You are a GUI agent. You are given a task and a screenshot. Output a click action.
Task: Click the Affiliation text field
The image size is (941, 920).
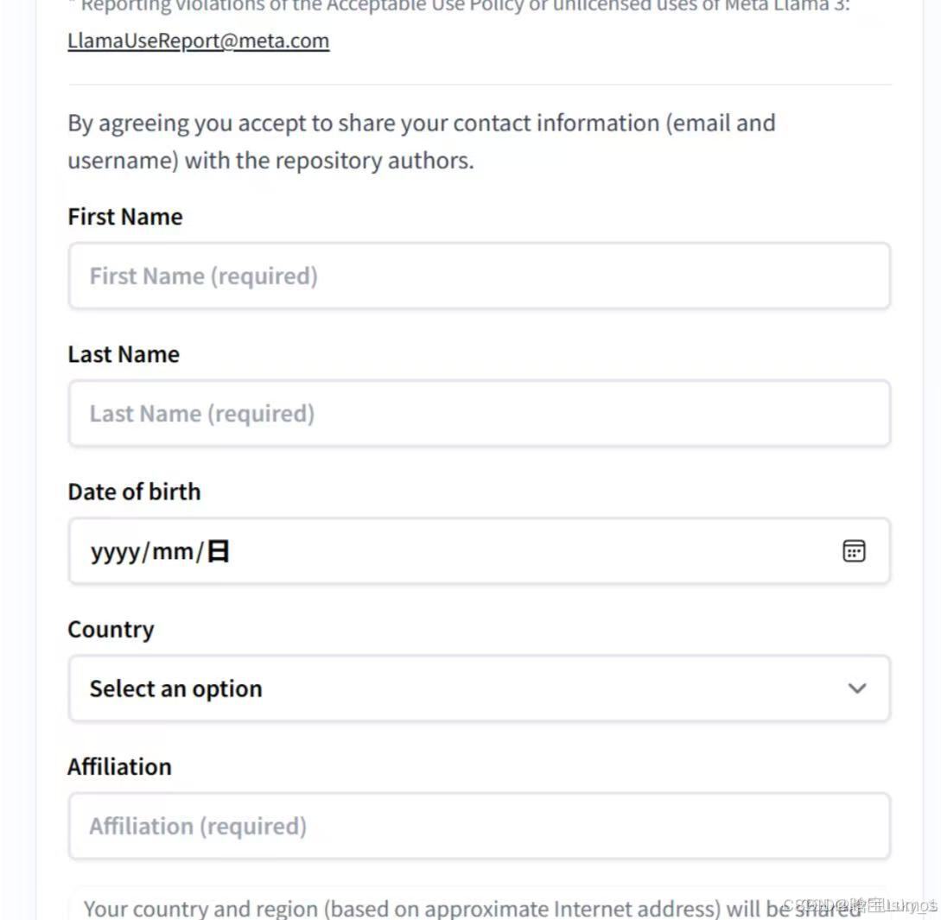[x=479, y=827]
